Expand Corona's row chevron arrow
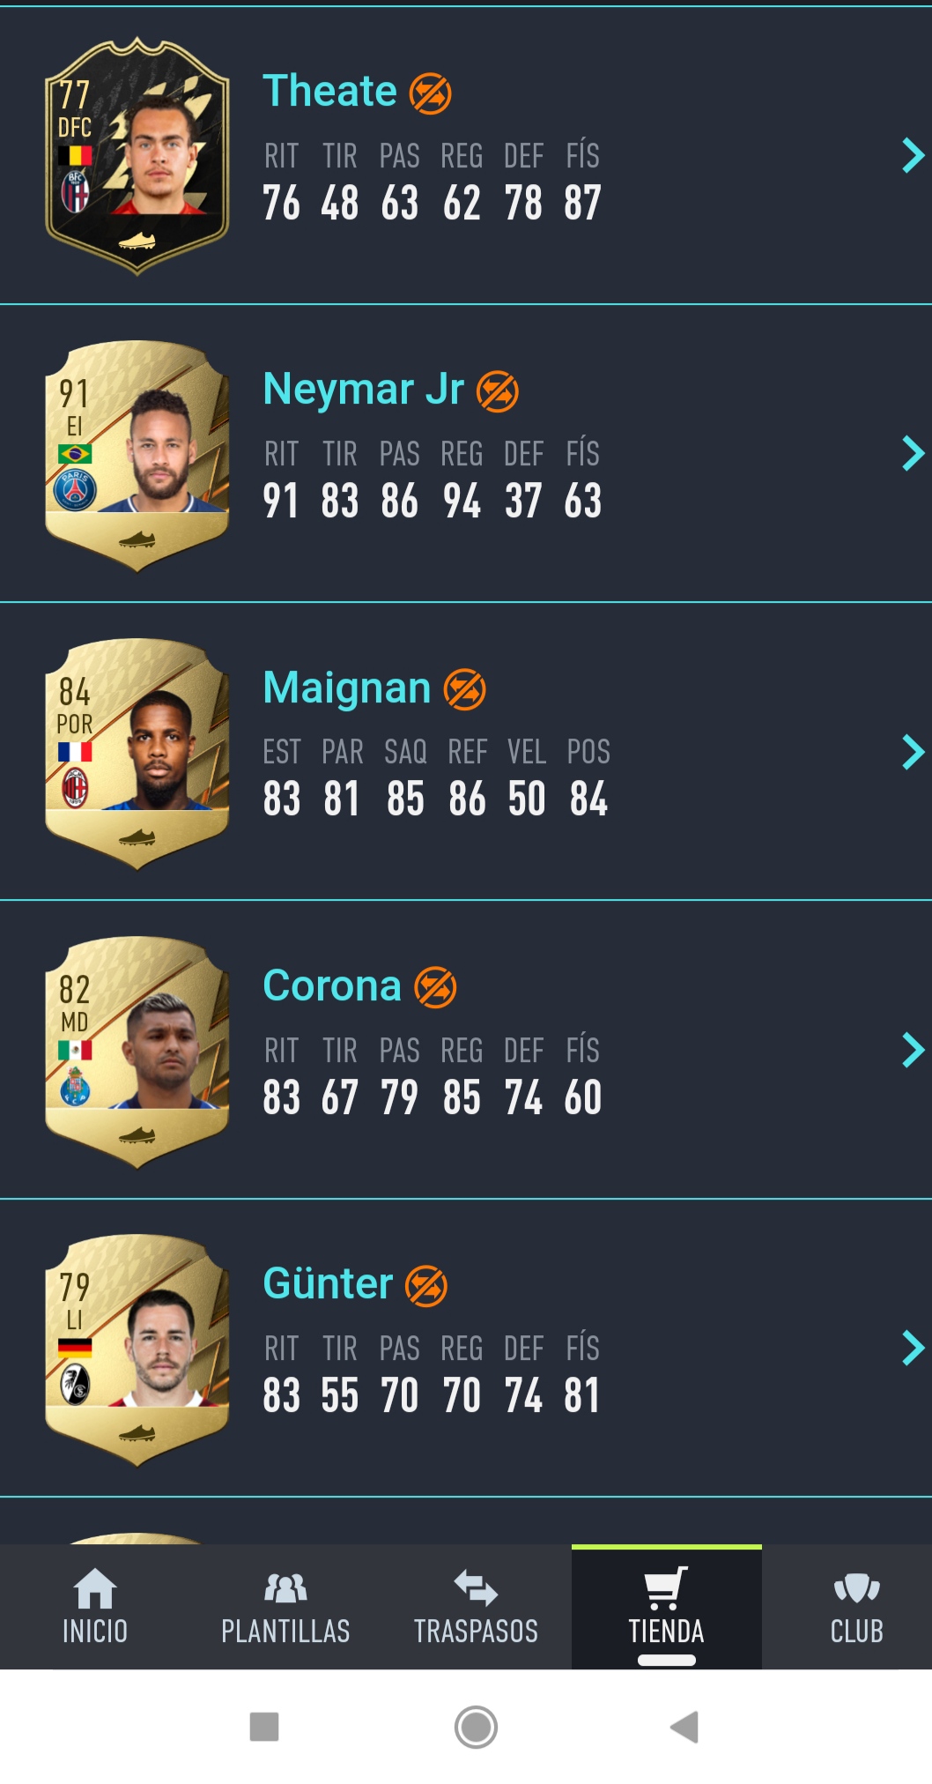932x1784 pixels. click(913, 1050)
